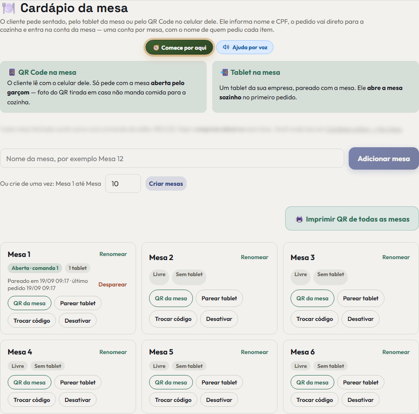This screenshot has height=414, width=419.
Task: Click the table count field showing 10
Action: (123, 184)
